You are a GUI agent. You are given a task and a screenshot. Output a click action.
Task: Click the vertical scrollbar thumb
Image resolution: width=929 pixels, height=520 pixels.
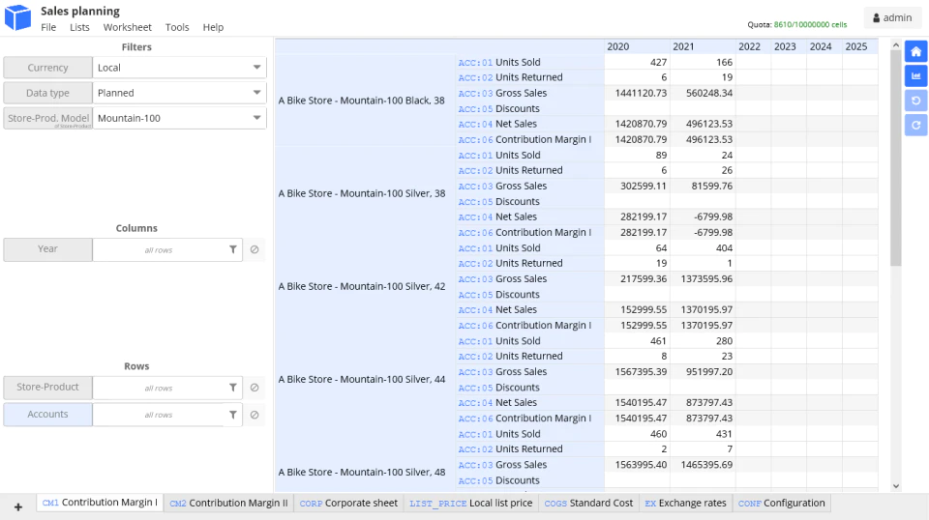pos(896,159)
